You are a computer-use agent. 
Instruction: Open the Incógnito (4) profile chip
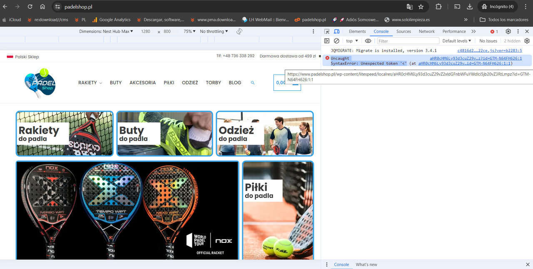497,7
